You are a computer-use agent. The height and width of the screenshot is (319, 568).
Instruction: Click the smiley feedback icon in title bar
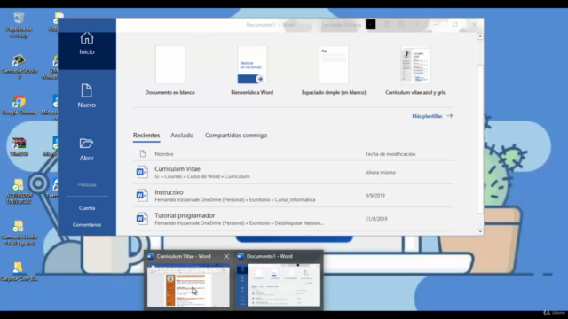(x=387, y=25)
